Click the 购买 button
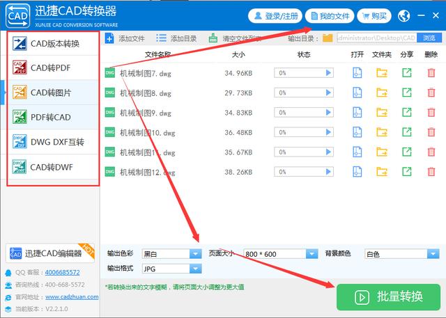Image resolution: width=446 pixels, height=318 pixels. tap(374, 16)
